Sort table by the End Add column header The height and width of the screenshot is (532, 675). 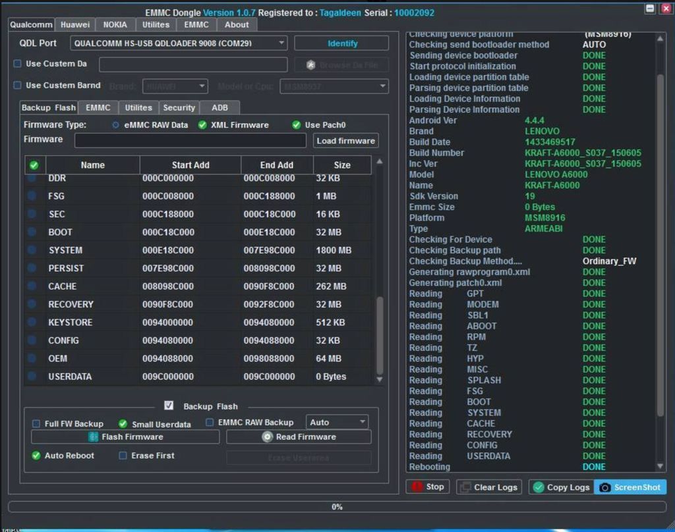277,165
